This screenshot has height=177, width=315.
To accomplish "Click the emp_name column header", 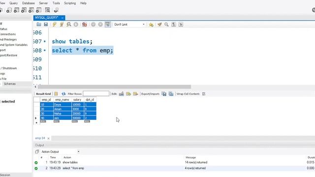I will tap(62, 99).
